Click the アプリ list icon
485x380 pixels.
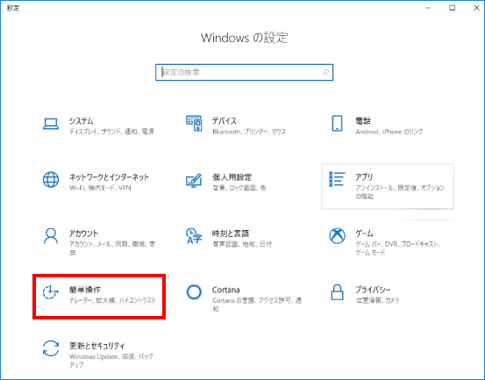point(337,179)
